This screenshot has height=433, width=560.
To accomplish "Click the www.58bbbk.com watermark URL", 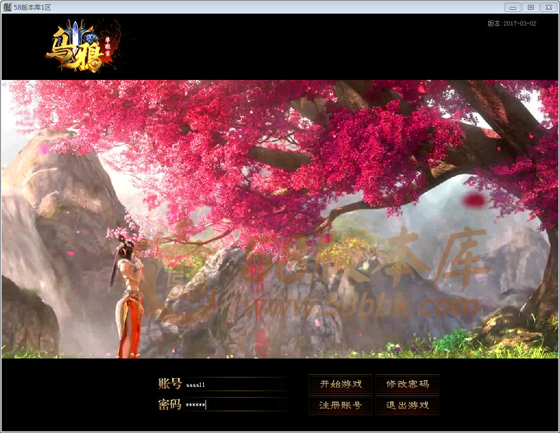I will coord(359,307).
